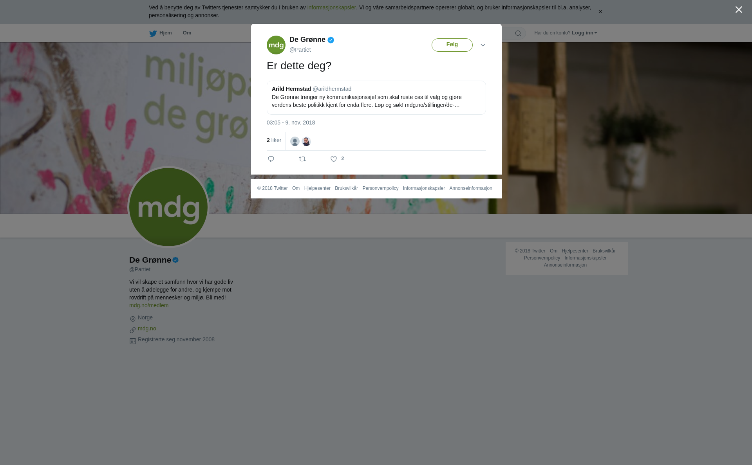Click the first liker's avatar
Image resolution: width=752 pixels, height=465 pixels.
[x=295, y=141]
